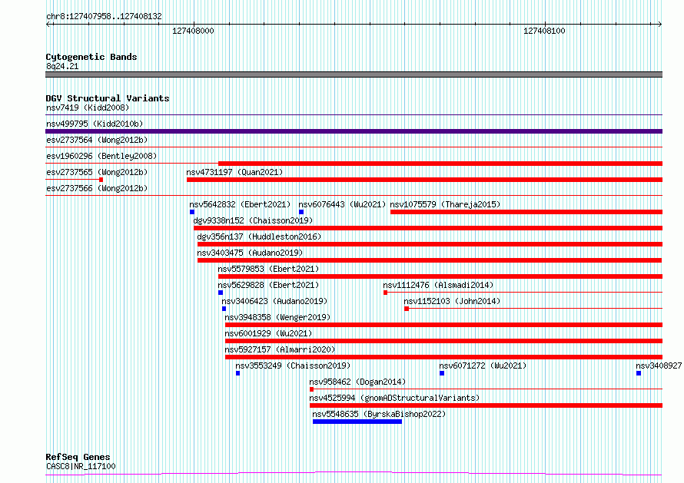Image resolution: width=684 pixels, height=483 pixels.
Task: Click the nsv6071272 (Wu2021) label text
Action: click(x=483, y=366)
